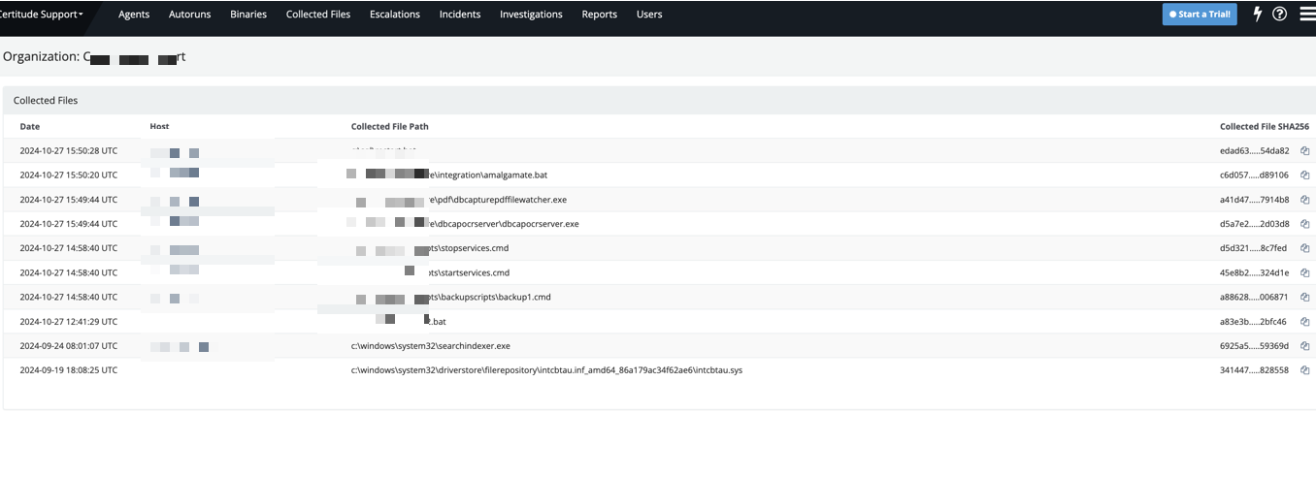Copy SHA256 hash for dbcapturepdffilewatcher.exe

pos(1305,200)
